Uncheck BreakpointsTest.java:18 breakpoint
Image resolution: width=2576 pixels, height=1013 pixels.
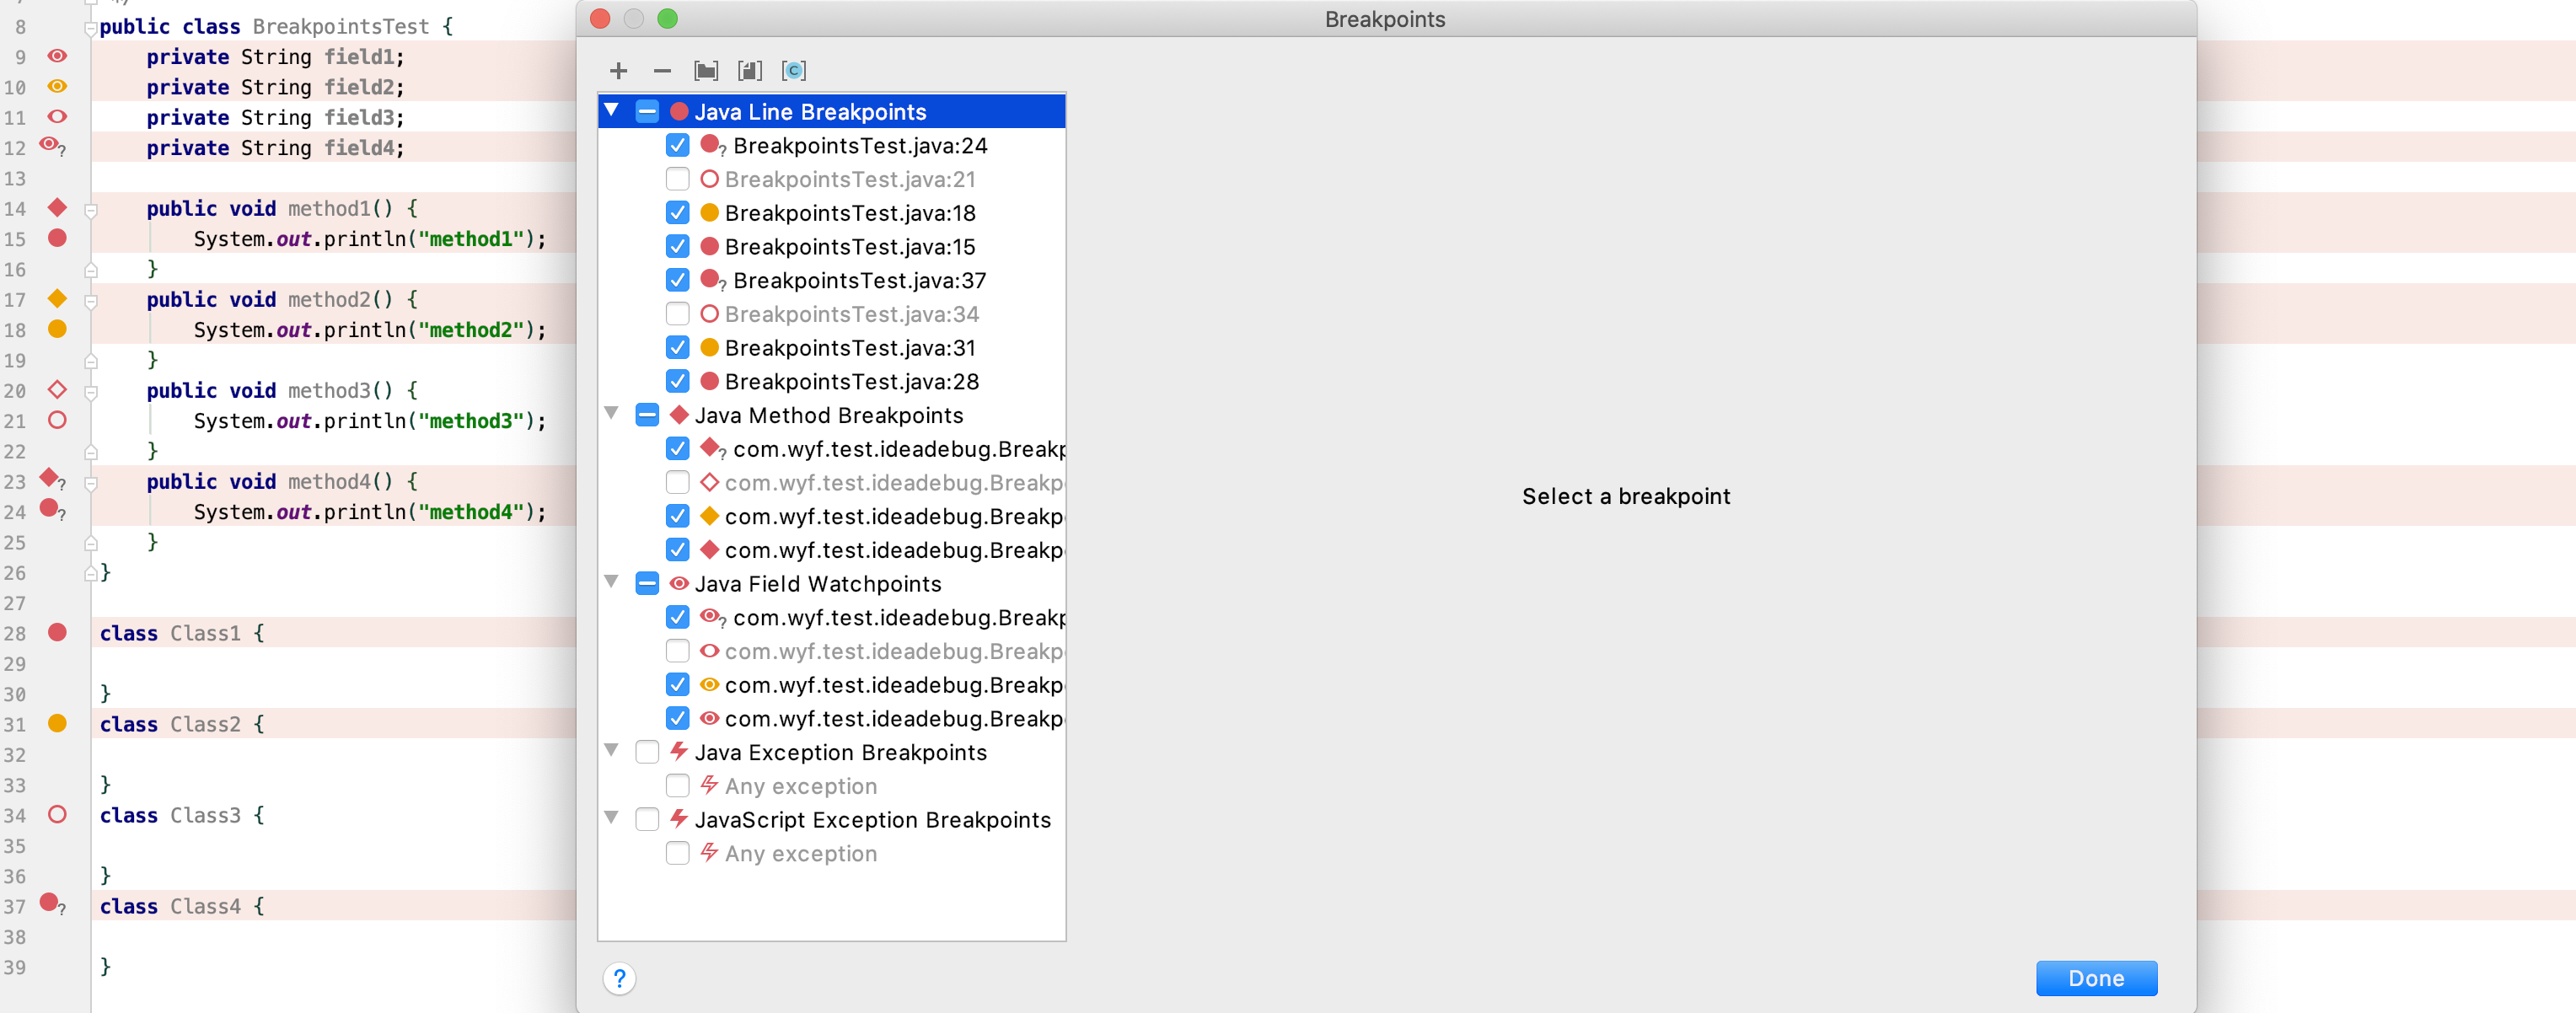[x=677, y=212]
